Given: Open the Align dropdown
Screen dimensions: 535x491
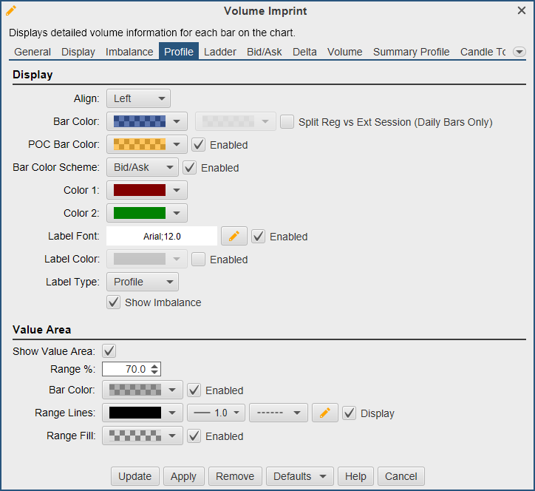Looking at the screenshot, I should (138, 98).
